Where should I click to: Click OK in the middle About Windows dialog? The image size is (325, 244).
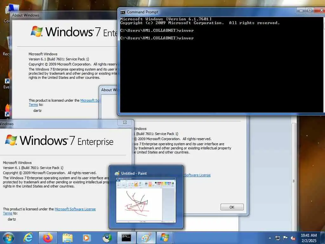[232, 207]
